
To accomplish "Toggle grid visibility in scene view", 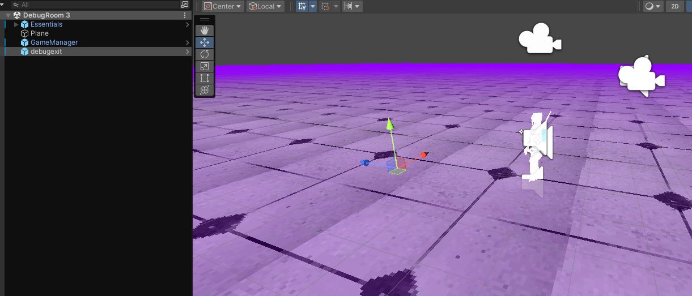I will click(302, 6).
